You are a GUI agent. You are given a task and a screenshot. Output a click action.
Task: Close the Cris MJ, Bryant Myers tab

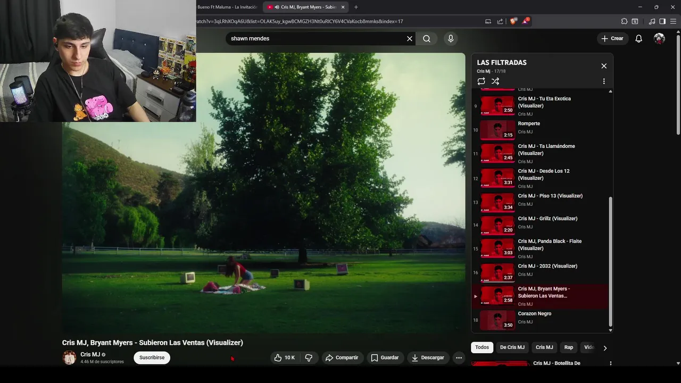[343, 7]
